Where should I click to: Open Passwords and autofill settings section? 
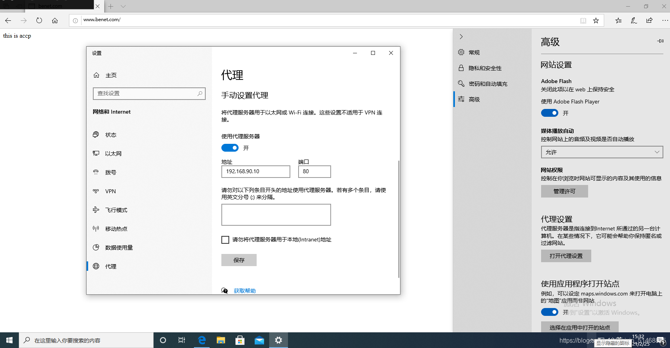[492, 84]
